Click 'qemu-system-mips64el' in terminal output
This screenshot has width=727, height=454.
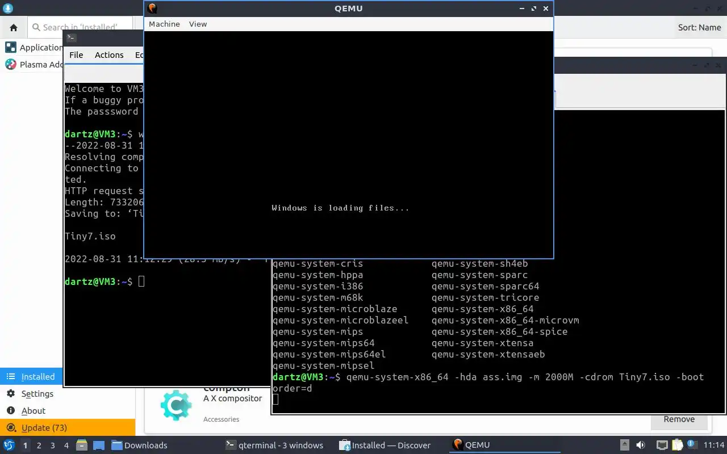pos(329,354)
